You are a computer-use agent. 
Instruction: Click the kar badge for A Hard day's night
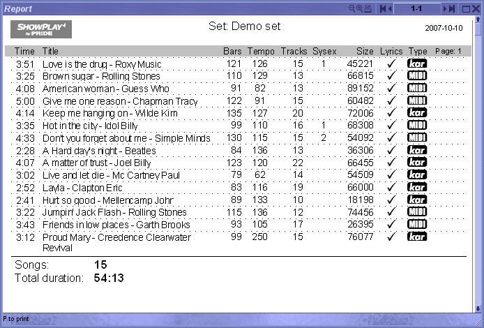pos(417,150)
